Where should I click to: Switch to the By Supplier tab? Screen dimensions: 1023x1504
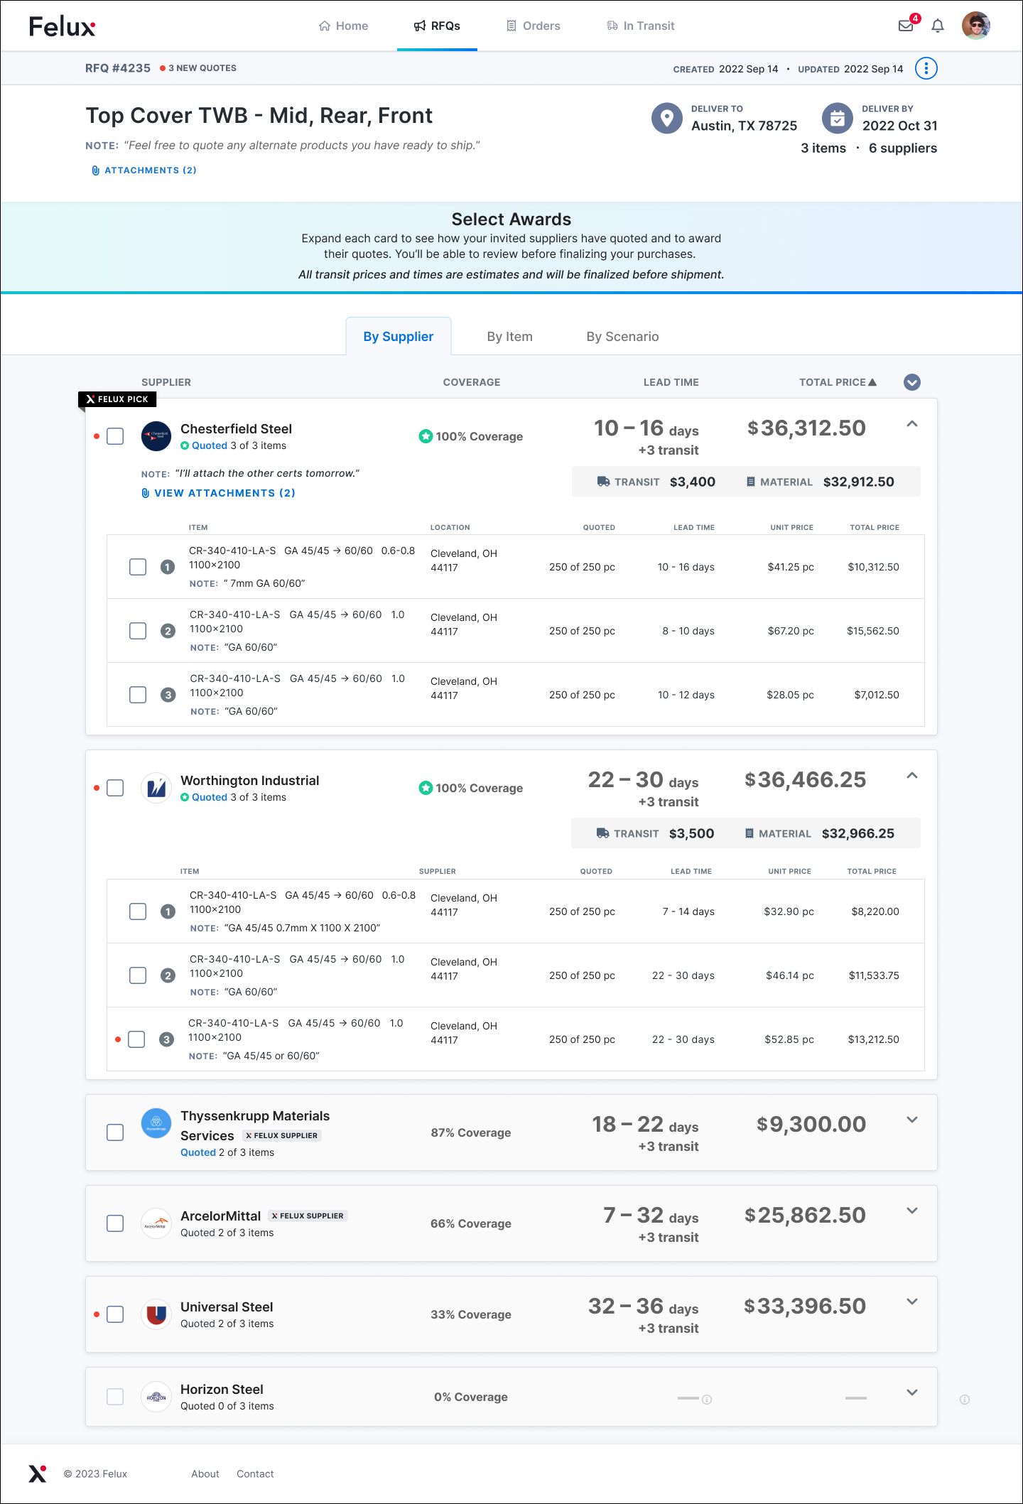pos(399,336)
